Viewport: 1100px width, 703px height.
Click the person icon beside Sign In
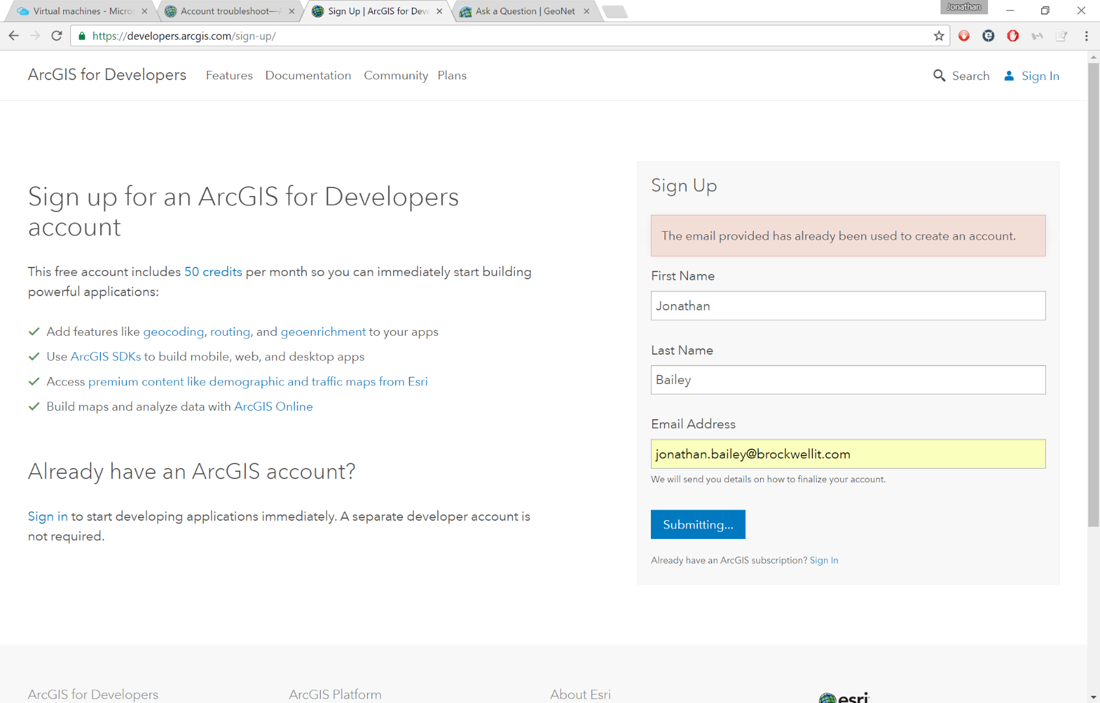[x=1009, y=76]
